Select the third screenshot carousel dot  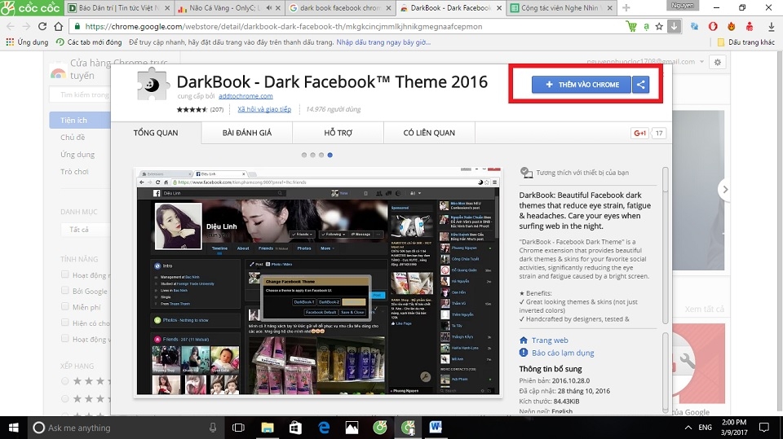pos(321,155)
